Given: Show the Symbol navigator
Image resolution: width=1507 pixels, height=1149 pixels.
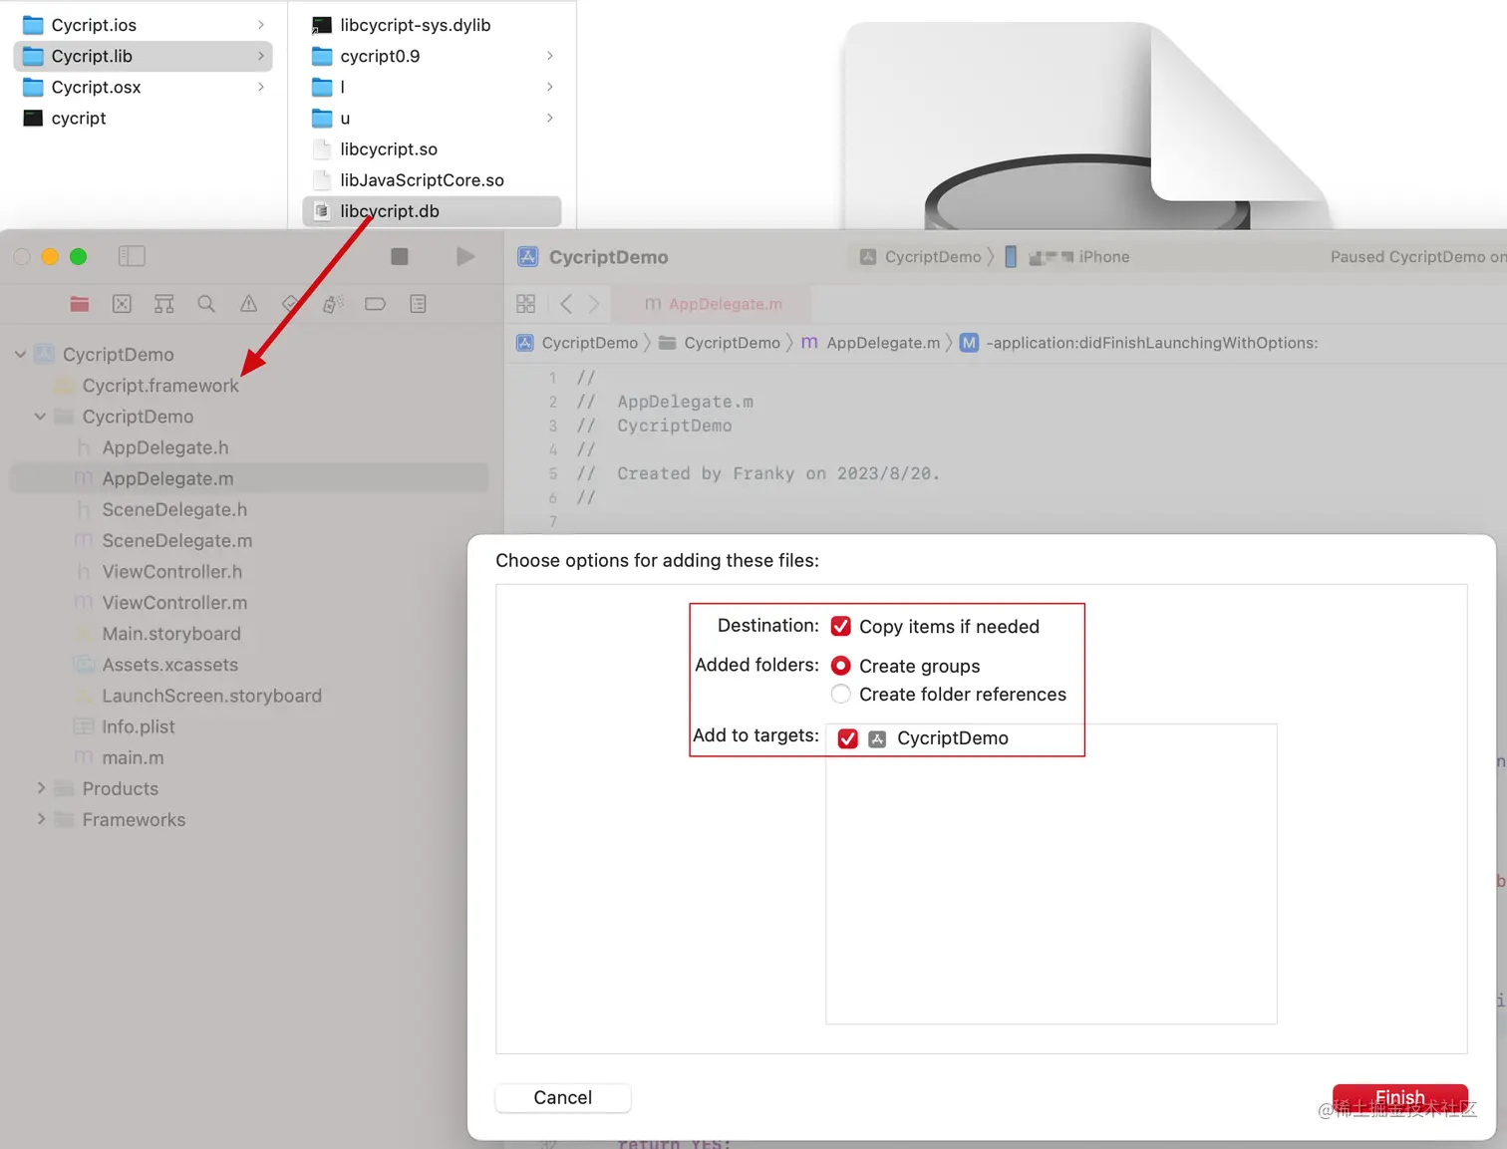Looking at the screenshot, I should [x=164, y=304].
